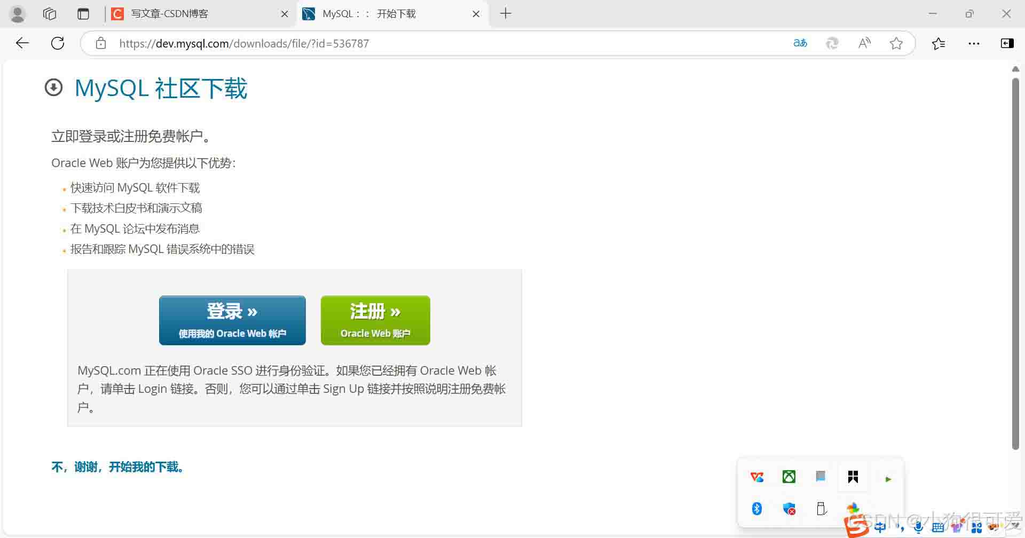Viewport: 1025px width, 538px height.
Task: Close the MySQL 开始下载 tab
Action: click(x=476, y=14)
